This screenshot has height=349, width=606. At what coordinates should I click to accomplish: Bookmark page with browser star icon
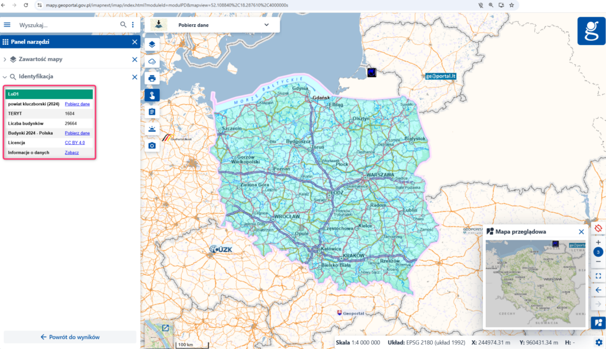pyautogui.click(x=512, y=5)
